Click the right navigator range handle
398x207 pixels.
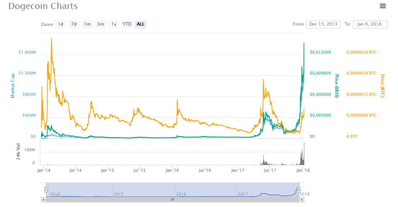pyautogui.click(x=299, y=189)
